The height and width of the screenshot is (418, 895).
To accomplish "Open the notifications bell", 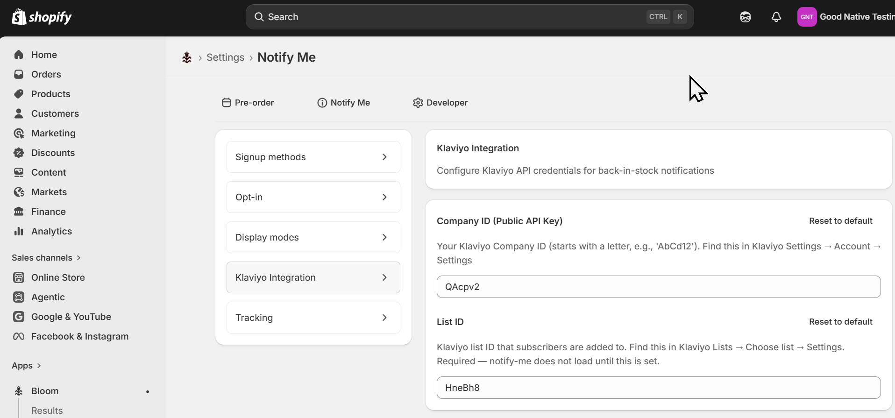I will click(x=776, y=17).
